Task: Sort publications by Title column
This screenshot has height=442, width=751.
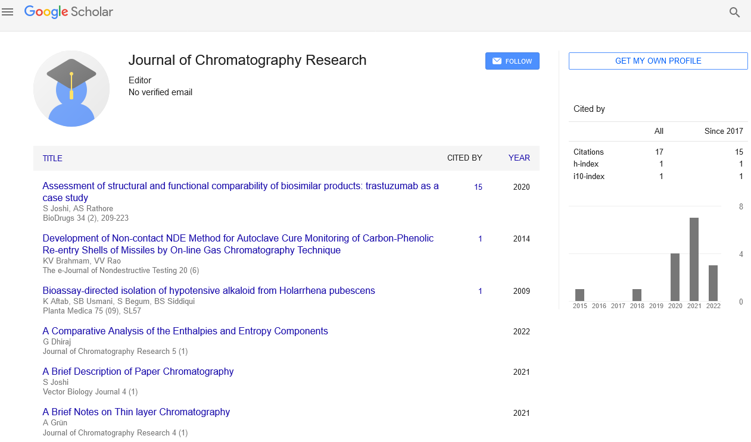Action: point(52,158)
